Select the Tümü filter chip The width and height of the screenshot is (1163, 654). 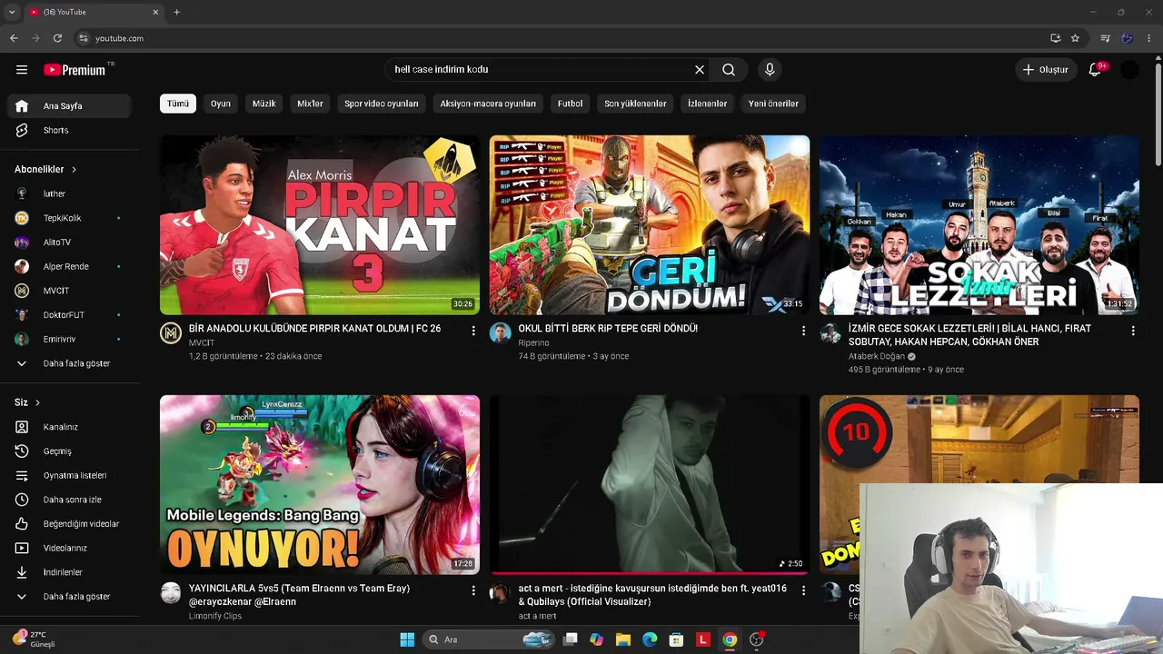tap(178, 104)
